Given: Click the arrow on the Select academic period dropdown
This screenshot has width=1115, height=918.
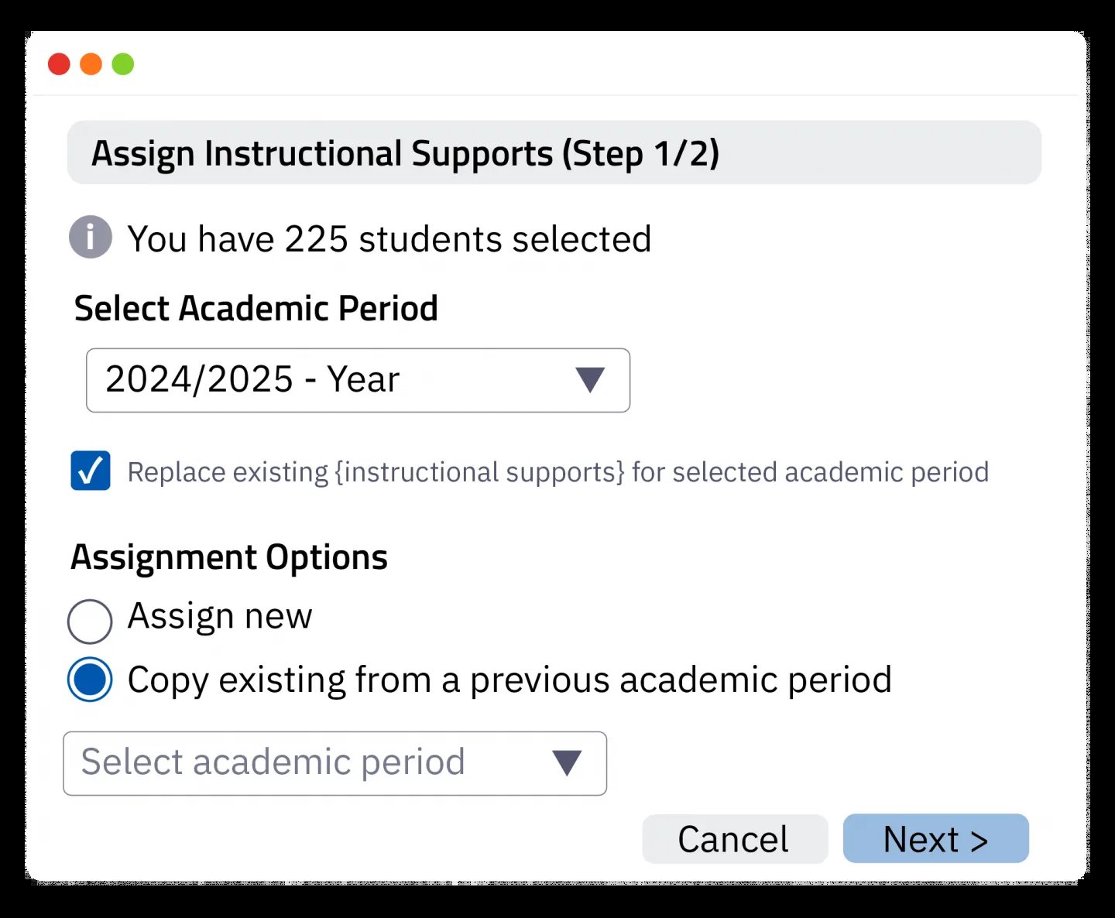Looking at the screenshot, I should 567,763.
